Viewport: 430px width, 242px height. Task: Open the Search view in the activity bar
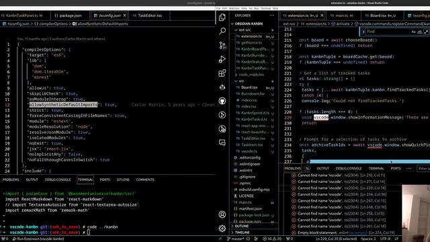click(x=222, y=31)
